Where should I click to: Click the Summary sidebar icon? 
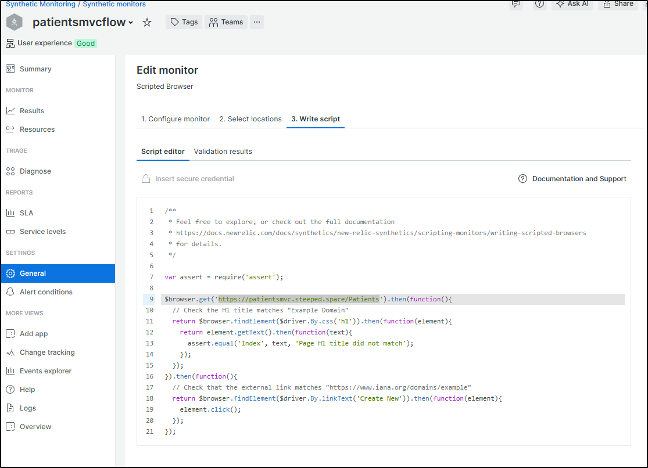(x=10, y=69)
